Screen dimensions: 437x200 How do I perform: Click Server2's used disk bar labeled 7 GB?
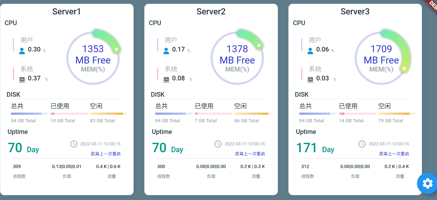tap(213, 114)
